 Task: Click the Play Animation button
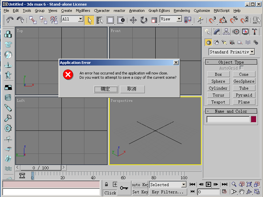coord(208,184)
